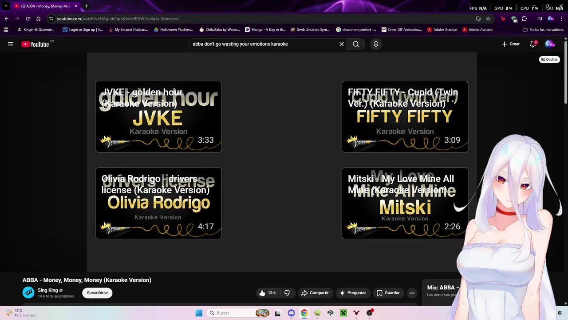568x320 pixels.
Task: Open Kinger & Queenie bookmark
Action: pyautogui.click(x=35, y=30)
